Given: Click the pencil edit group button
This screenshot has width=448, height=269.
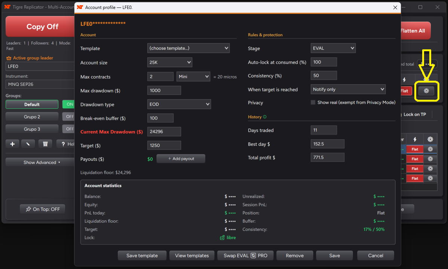Looking at the screenshot, I should click(x=28, y=144).
